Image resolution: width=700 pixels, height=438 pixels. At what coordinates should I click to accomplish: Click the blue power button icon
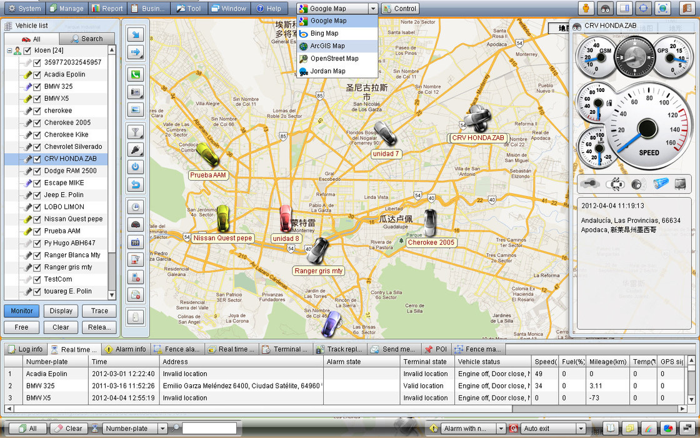[136, 167]
